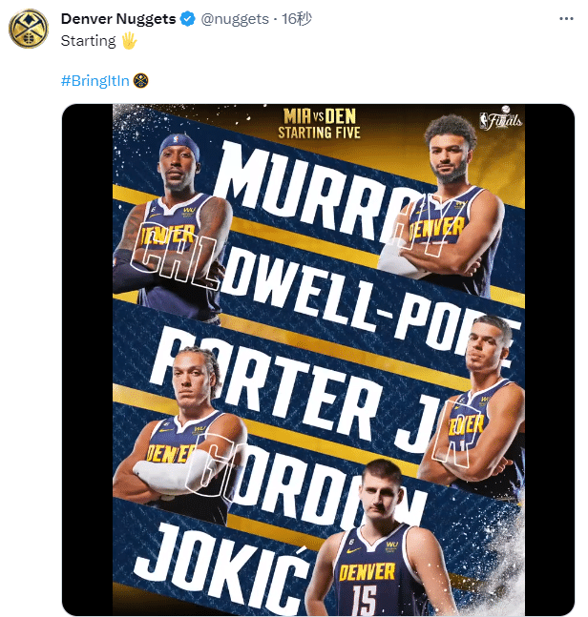Click the blue verified badge
Image resolution: width=588 pixels, height=617 pixels.
[x=188, y=19]
